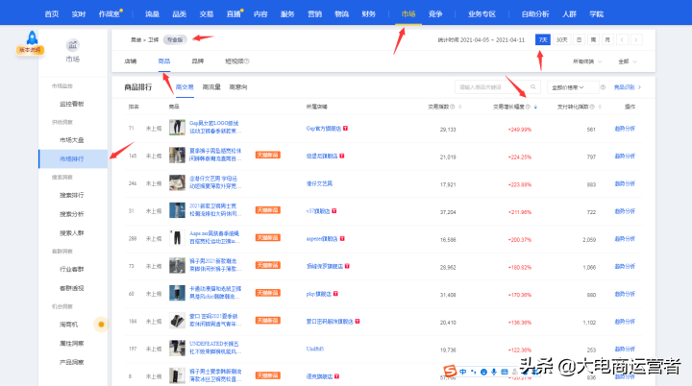Open aspeze旗舰店 store link
This screenshot has width=692, height=386.
click(322, 239)
